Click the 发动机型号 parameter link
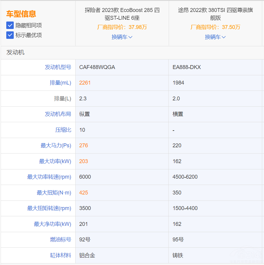This screenshot has width=264, height=265. click(58, 67)
